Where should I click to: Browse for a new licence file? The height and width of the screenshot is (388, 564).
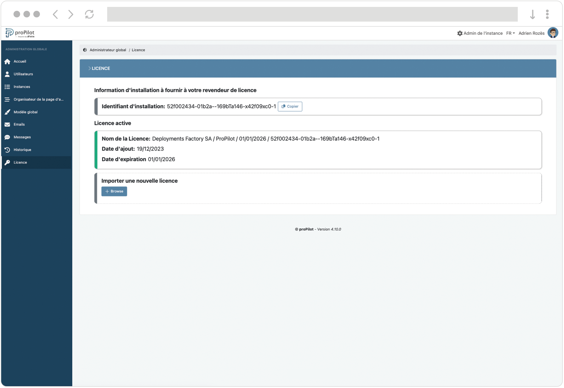pyautogui.click(x=114, y=191)
